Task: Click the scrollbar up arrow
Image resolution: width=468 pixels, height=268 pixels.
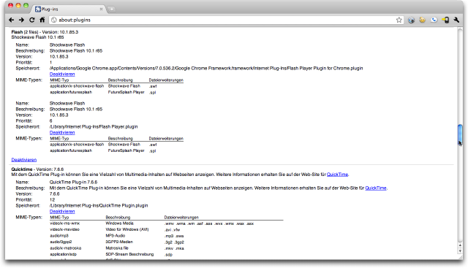Action: 460,245
